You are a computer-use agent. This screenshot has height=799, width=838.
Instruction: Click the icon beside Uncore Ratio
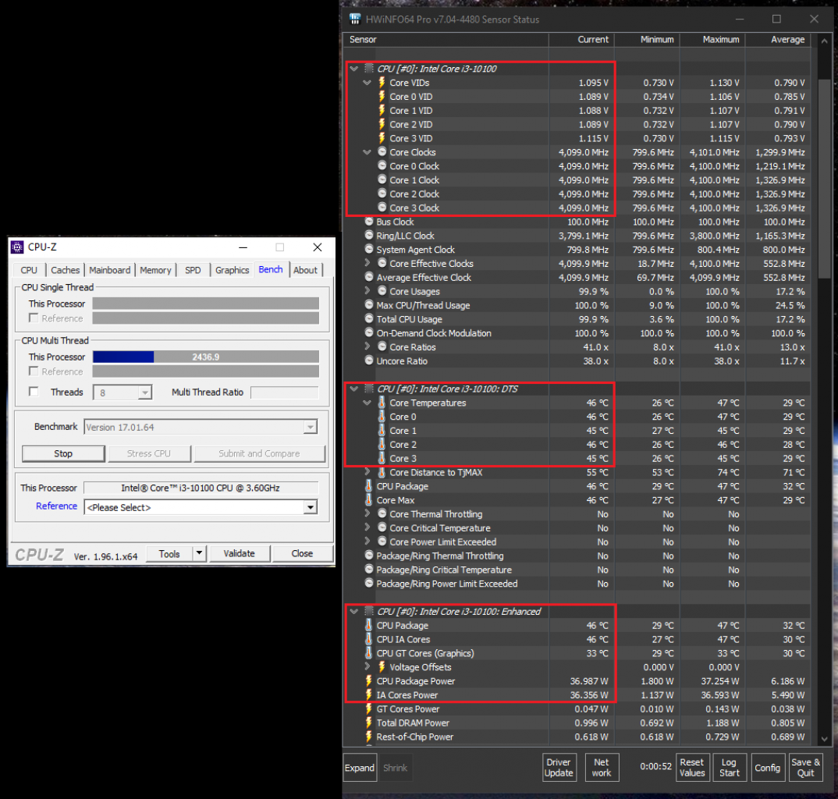pyautogui.click(x=369, y=360)
